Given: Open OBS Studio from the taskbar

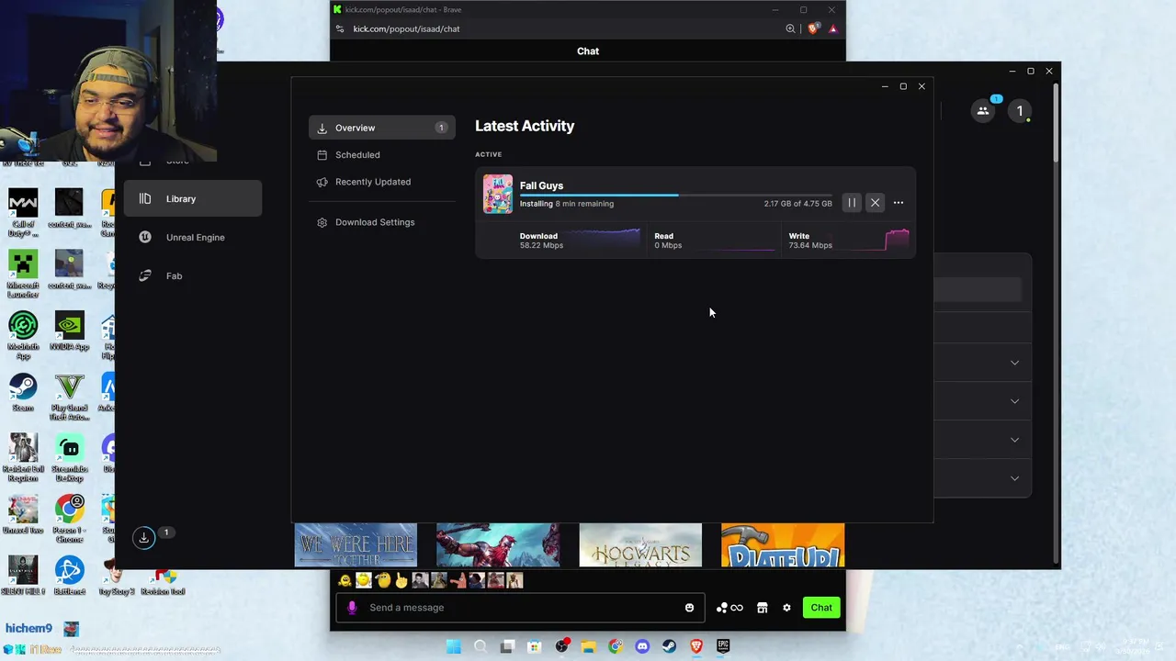Looking at the screenshot, I should [561, 646].
